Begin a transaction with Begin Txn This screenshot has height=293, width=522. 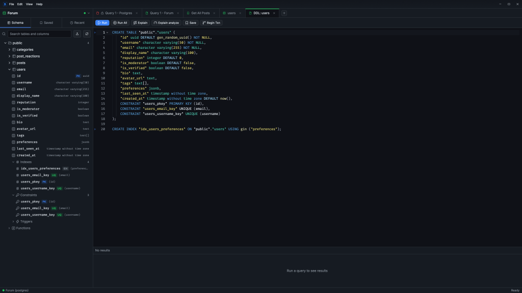(212, 23)
